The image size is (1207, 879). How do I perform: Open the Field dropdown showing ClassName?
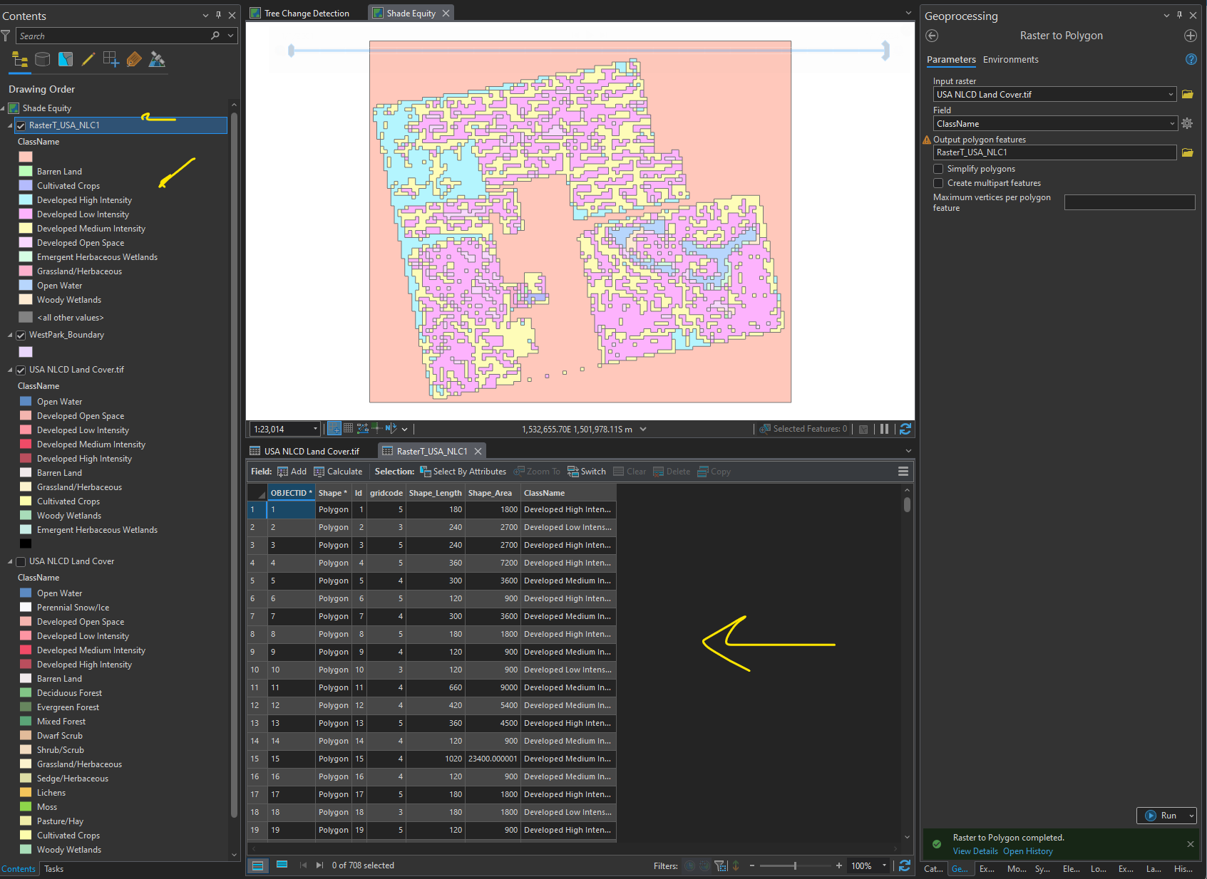coord(1173,123)
